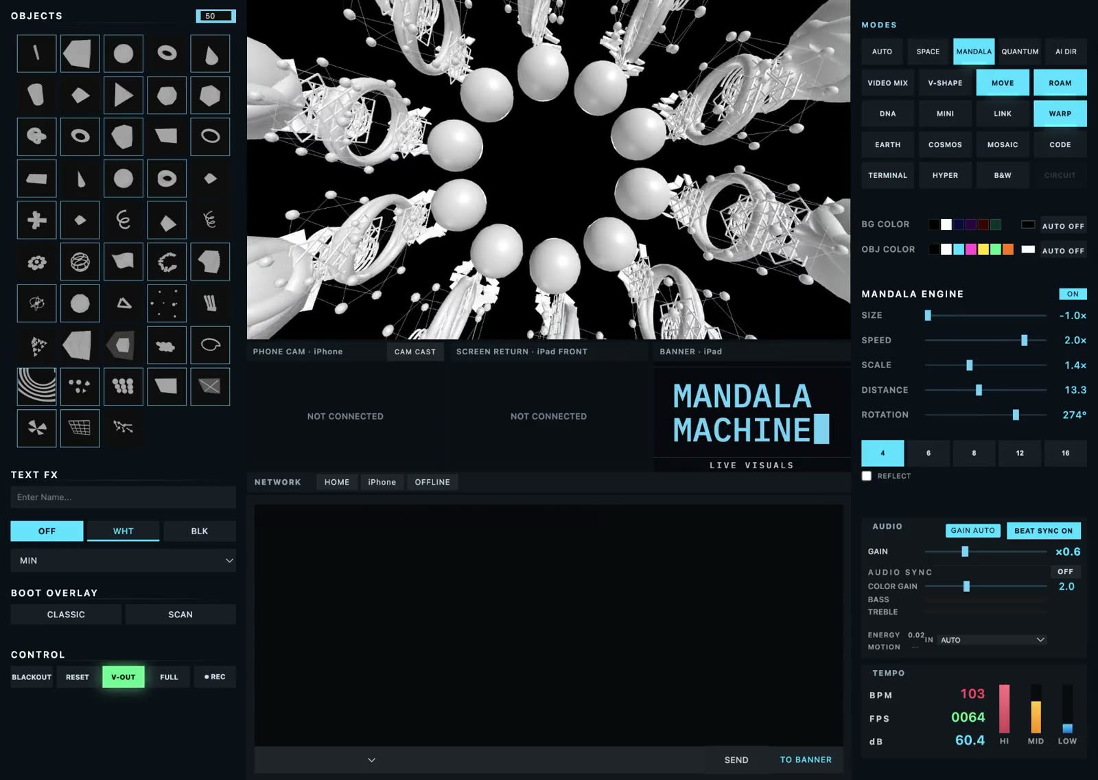Set mandala symmetry count to 8
This screenshot has width=1098, height=780.
pos(974,453)
